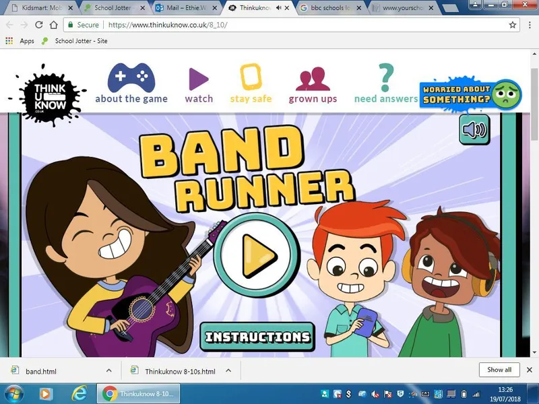Mute the game sound with speaker button
539x404 pixels.
point(474,129)
